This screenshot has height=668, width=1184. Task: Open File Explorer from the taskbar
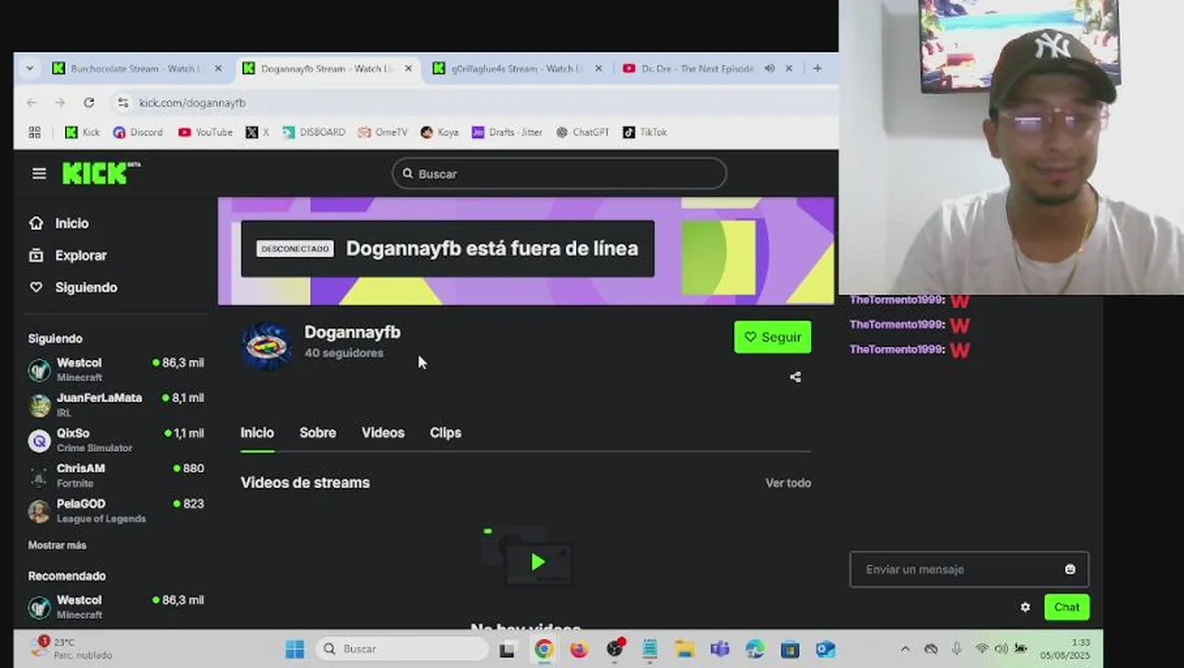point(685,649)
